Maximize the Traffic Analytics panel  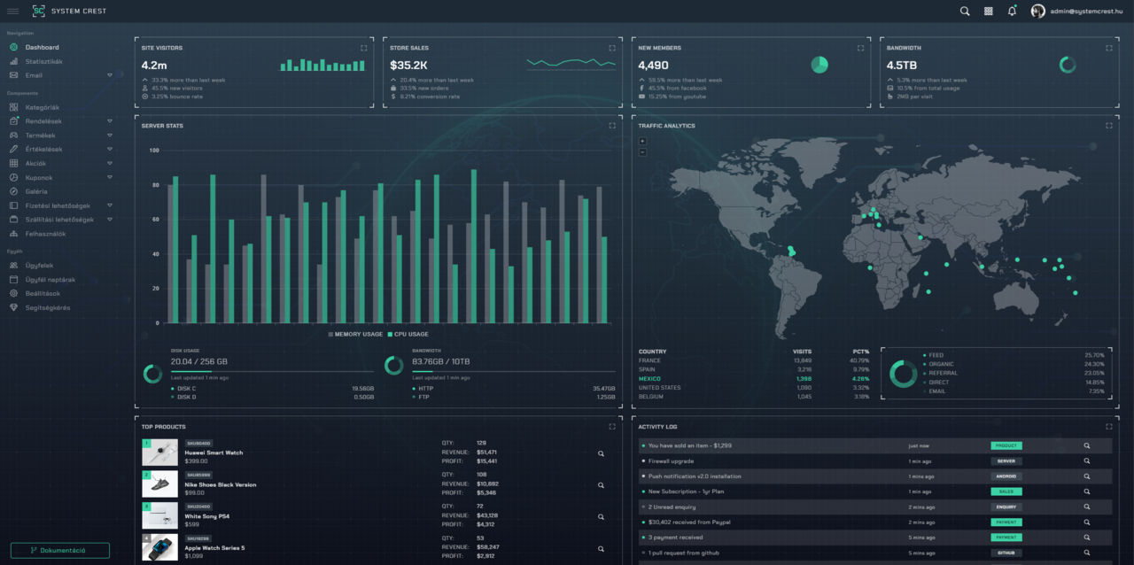[1108, 126]
